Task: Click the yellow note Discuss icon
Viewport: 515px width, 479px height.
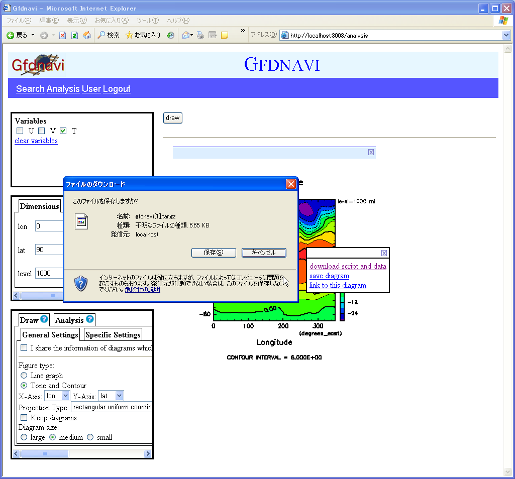Action: (x=225, y=35)
